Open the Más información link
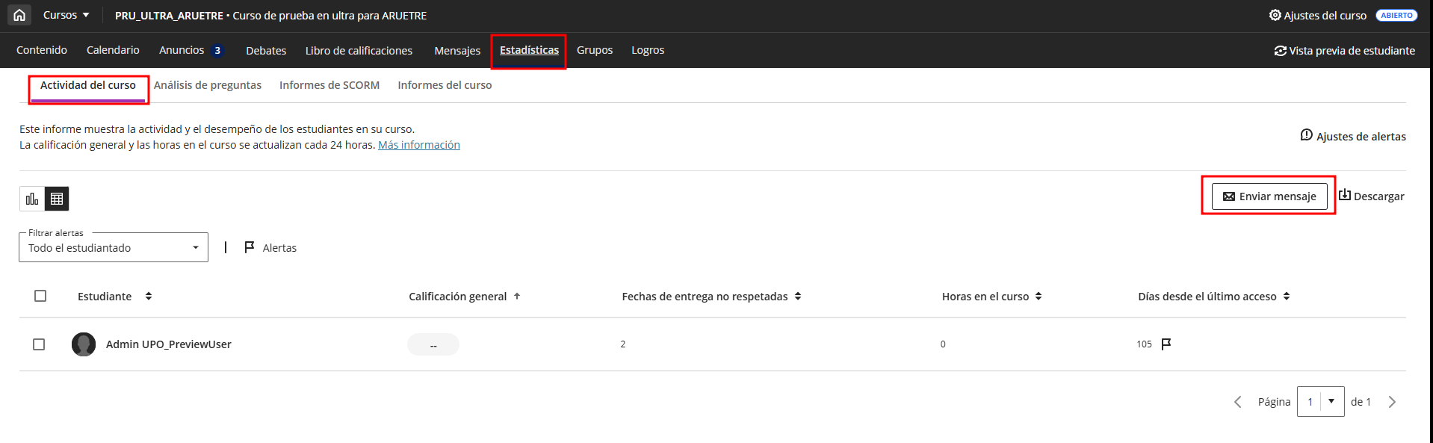 418,145
